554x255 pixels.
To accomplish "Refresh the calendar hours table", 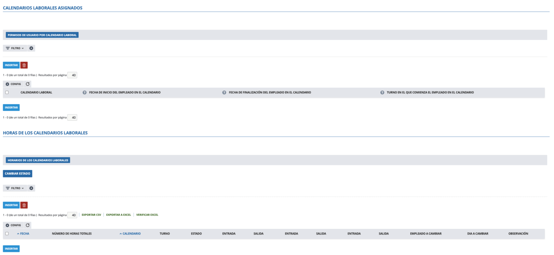I will coord(28,225).
